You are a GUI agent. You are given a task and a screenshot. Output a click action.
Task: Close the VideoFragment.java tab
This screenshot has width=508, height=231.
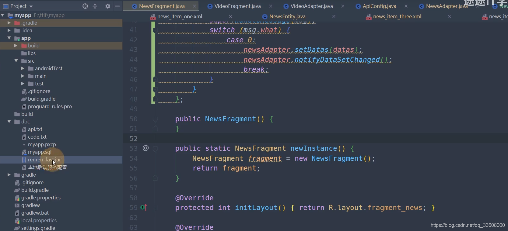tap(271, 6)
